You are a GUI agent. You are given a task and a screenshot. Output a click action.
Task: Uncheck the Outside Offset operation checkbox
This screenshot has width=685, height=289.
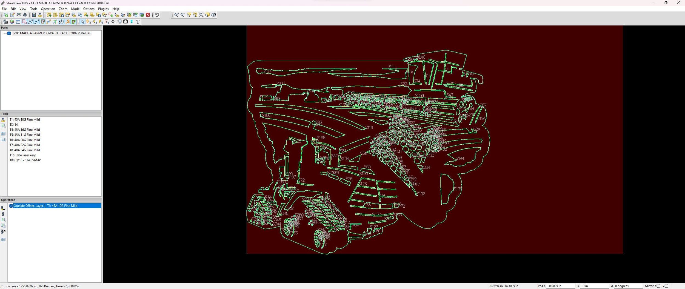click(11, 206)
